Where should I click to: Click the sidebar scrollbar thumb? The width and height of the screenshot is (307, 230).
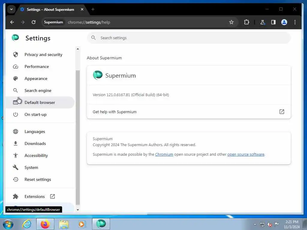click(x=78, y=137)
